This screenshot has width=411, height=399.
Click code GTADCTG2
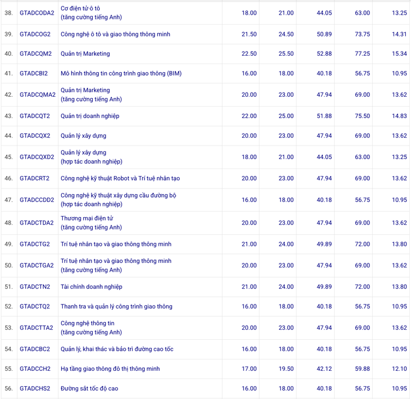(x=35, y=244)
